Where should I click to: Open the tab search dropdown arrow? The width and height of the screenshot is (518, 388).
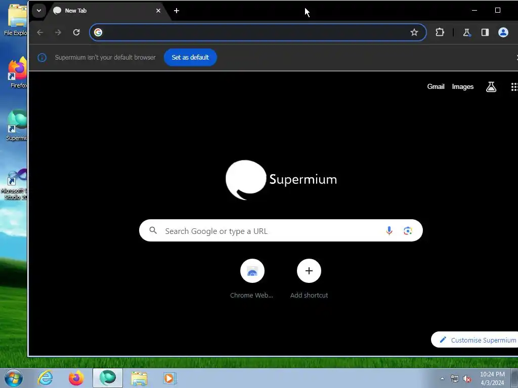[38, 11]
